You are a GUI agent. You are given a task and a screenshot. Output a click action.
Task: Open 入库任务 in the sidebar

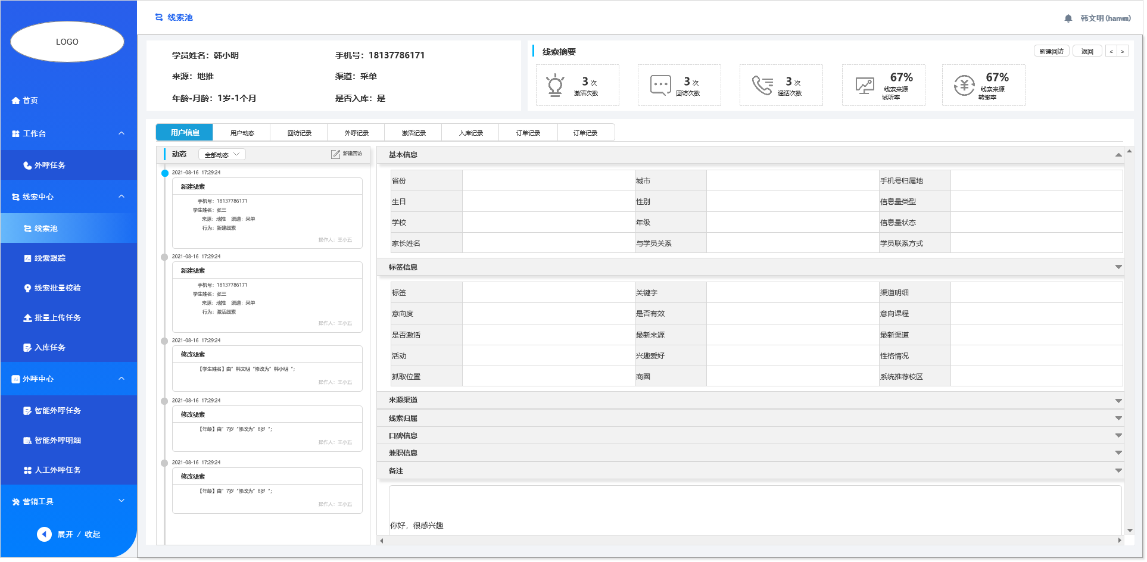click(68, 348)
